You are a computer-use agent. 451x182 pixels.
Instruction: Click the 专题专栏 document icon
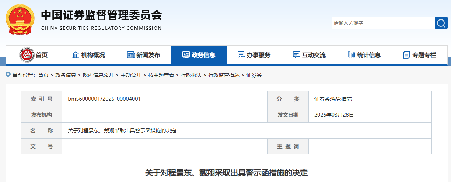click(406, 55)
